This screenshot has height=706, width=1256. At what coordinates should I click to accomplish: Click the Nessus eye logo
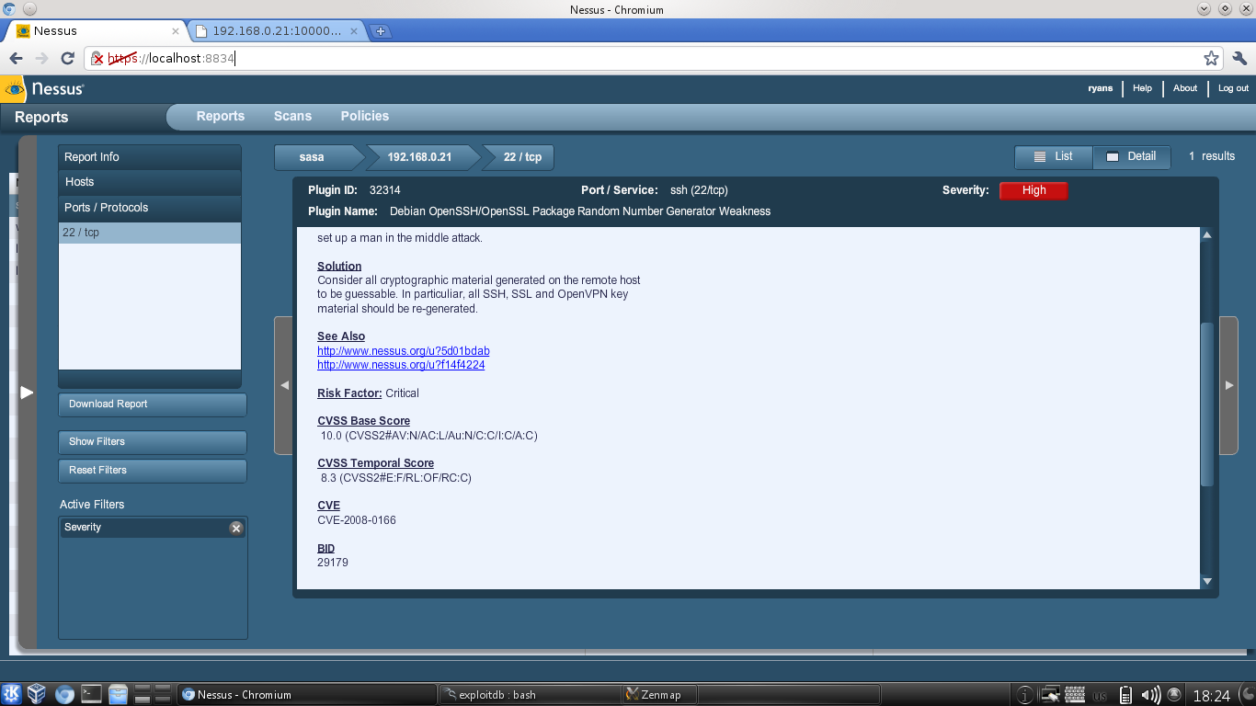tap(14, 89)
